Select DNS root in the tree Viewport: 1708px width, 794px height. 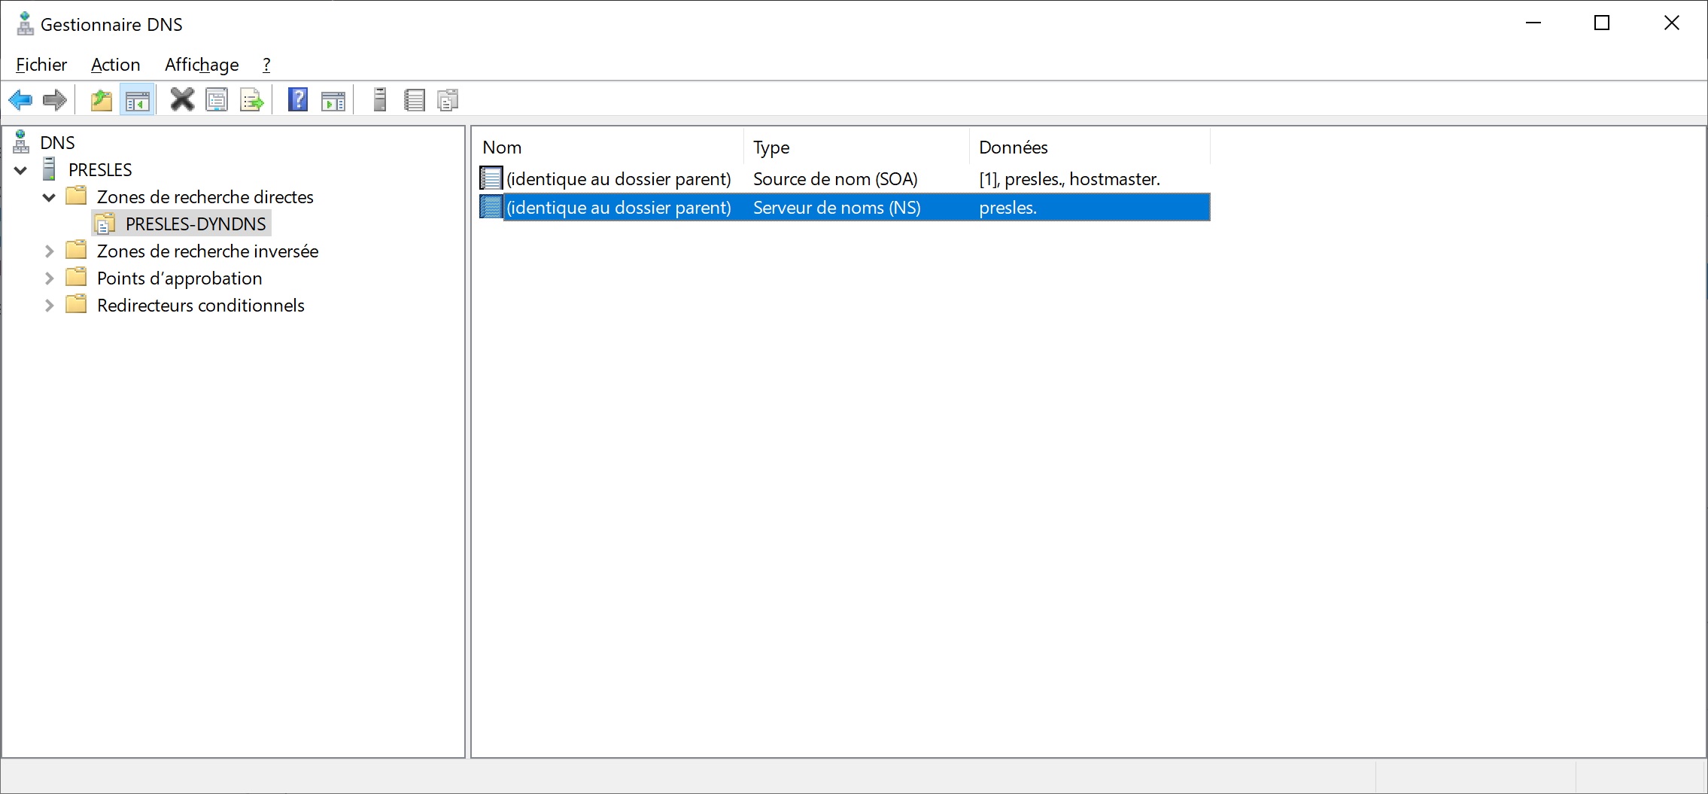tap(58, 142)
